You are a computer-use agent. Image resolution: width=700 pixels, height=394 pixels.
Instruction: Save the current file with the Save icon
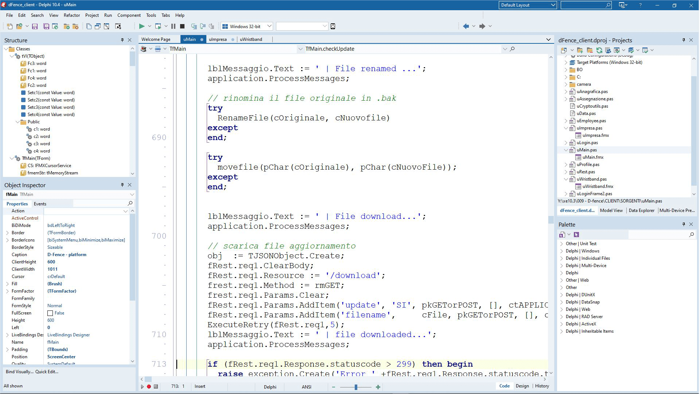tap(35, 26)
